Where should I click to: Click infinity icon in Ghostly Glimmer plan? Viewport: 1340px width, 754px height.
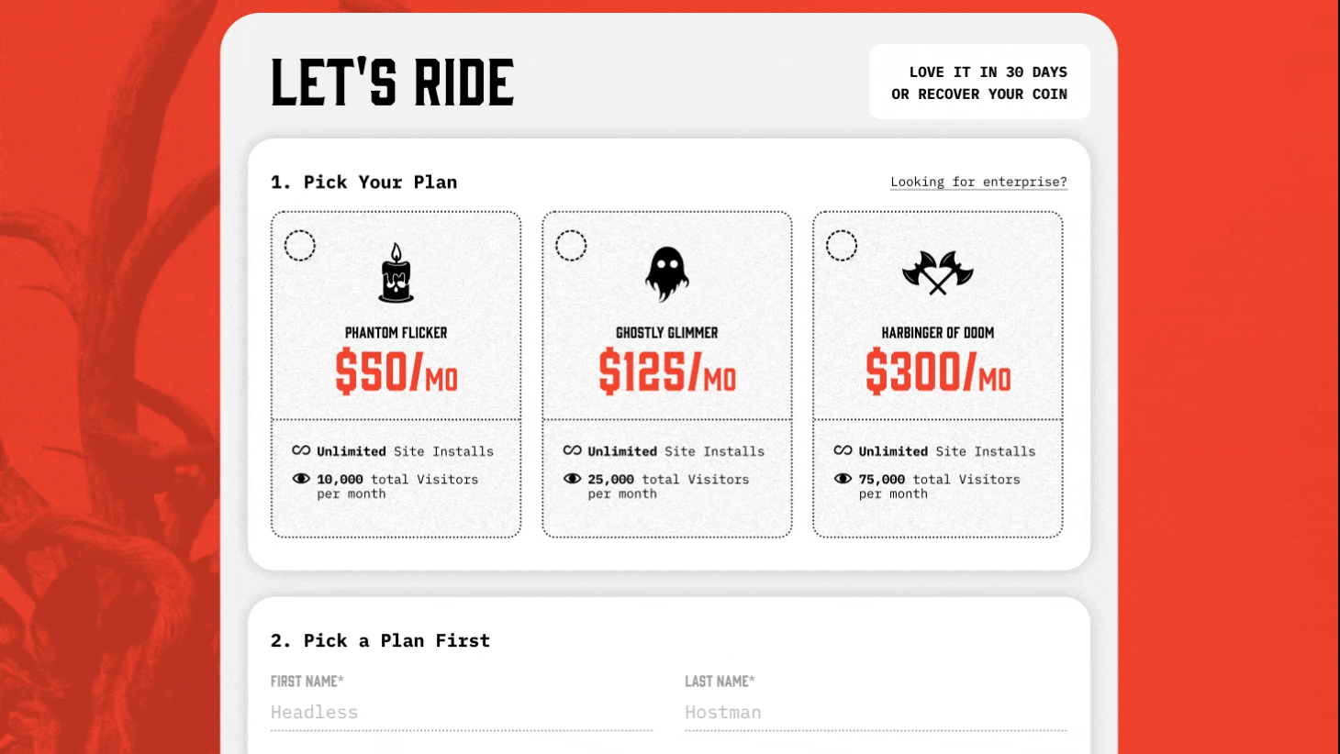(x=572, y=450)
